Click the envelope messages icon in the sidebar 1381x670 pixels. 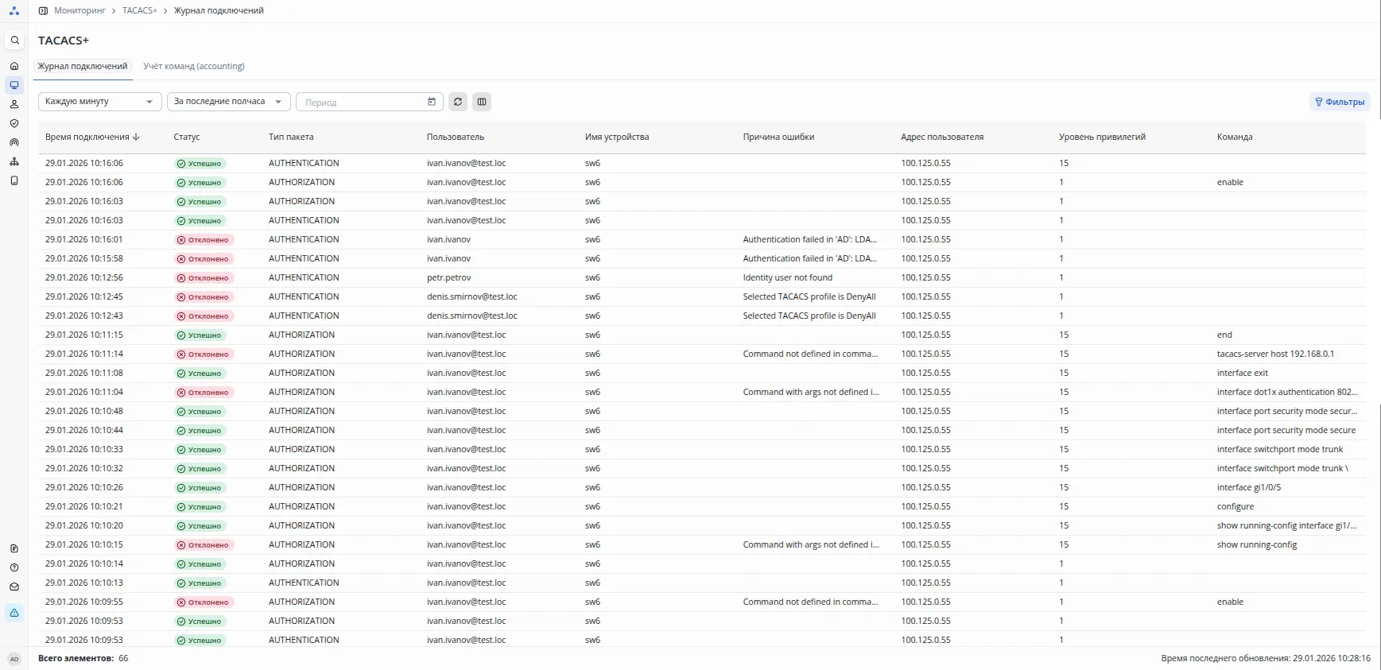pos(14,587)
